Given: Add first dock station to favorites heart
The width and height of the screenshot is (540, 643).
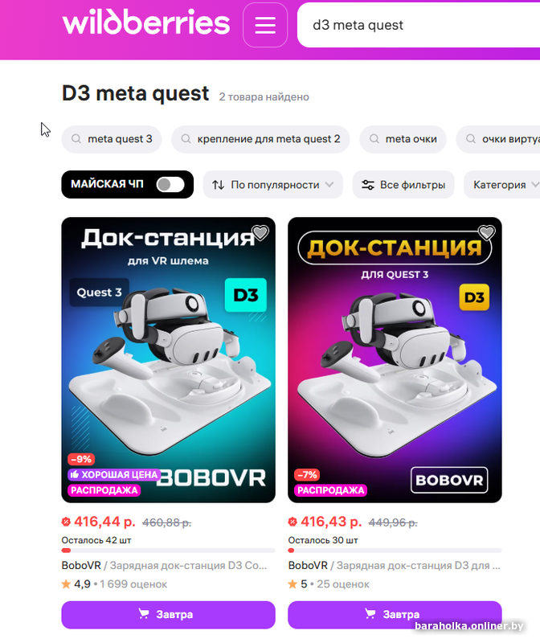Looking at the screenshot, I should (260, 232).
